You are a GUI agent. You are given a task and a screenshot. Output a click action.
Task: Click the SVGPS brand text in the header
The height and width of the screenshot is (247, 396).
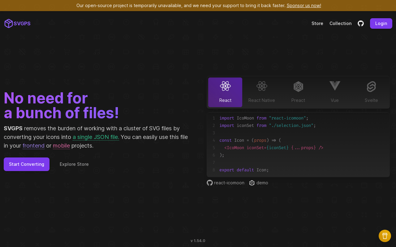coord(22,23)
